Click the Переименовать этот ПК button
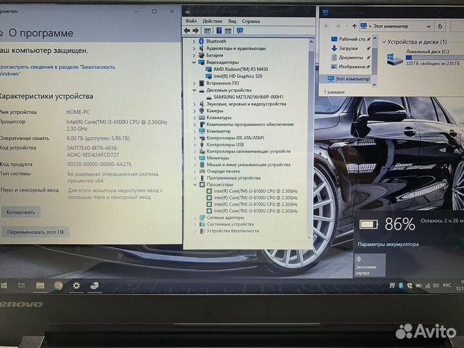This screenshot has height=348, width=464. coord(35,232)
